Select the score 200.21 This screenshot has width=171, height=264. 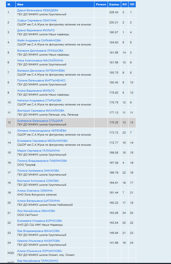point(114,23)
